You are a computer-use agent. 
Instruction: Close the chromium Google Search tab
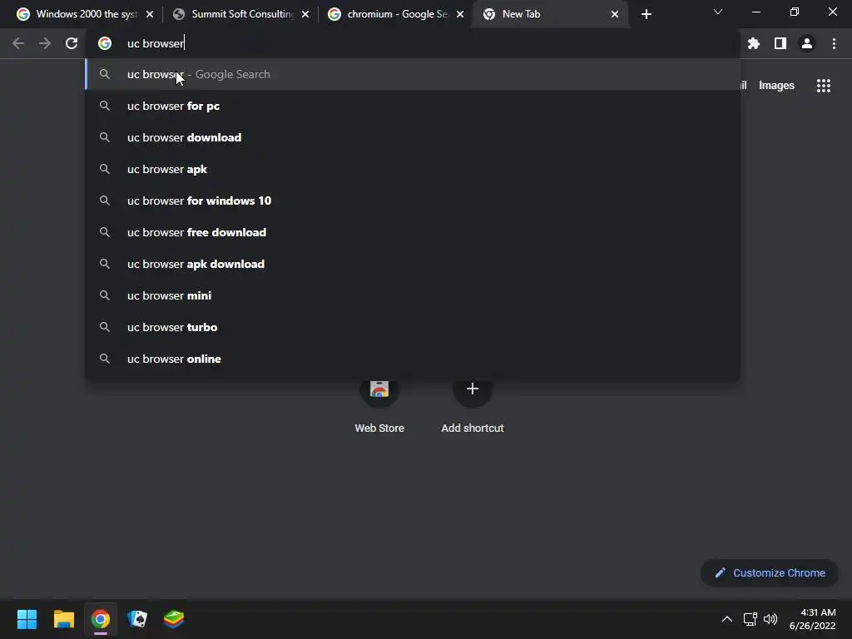pyautogui.click(x=459, y=15)
